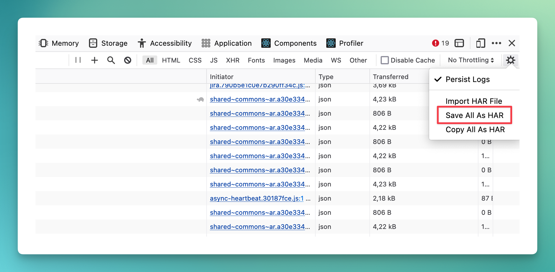Enable the Disable Cache checkbox
The width and height of the screenshot is (555, 272).
click(x=385, y=60)
